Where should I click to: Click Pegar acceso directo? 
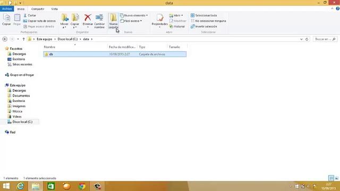[39, 27]
